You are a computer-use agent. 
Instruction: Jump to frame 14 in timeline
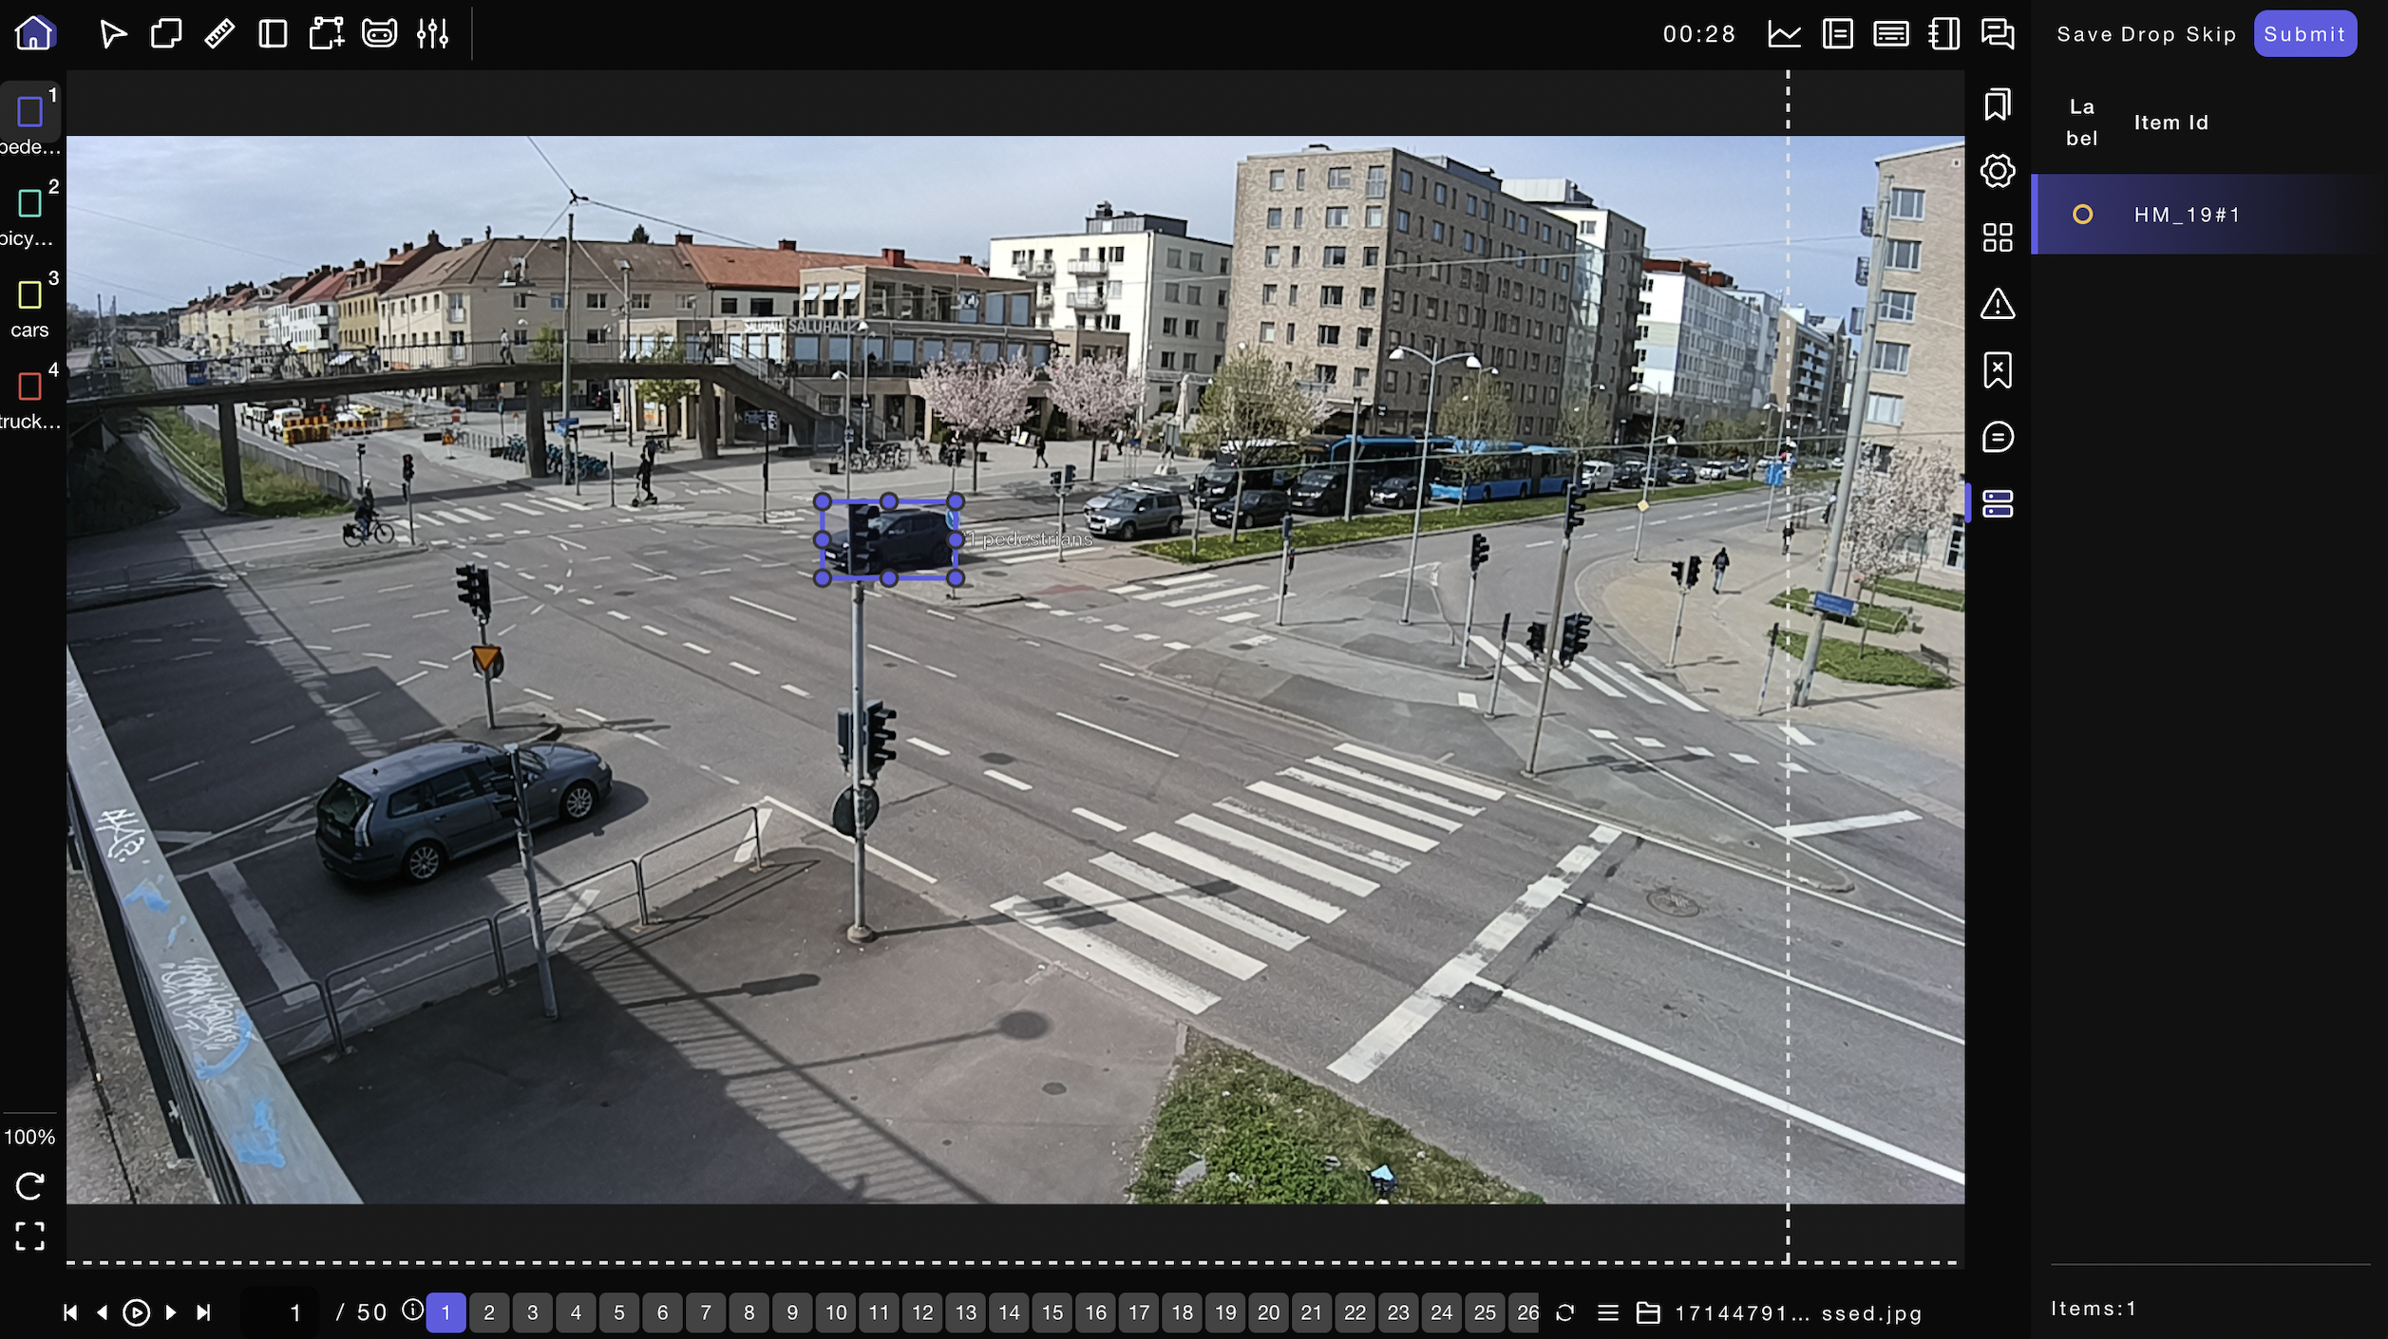pos(1009,1312)
